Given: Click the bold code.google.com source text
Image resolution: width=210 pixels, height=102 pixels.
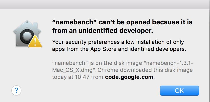Looking at the screenshot, I should (129, 77).
